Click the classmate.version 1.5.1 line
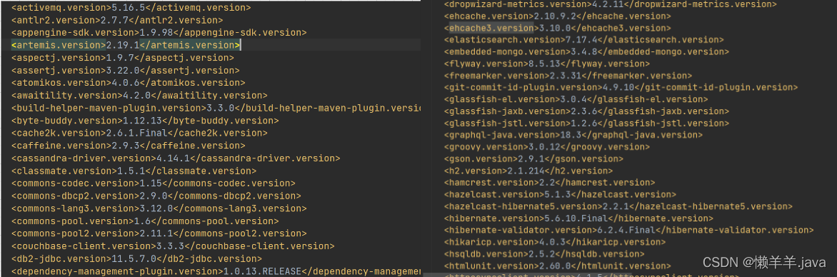The width and height of the screenshot is (837, 277). (134, 171)
